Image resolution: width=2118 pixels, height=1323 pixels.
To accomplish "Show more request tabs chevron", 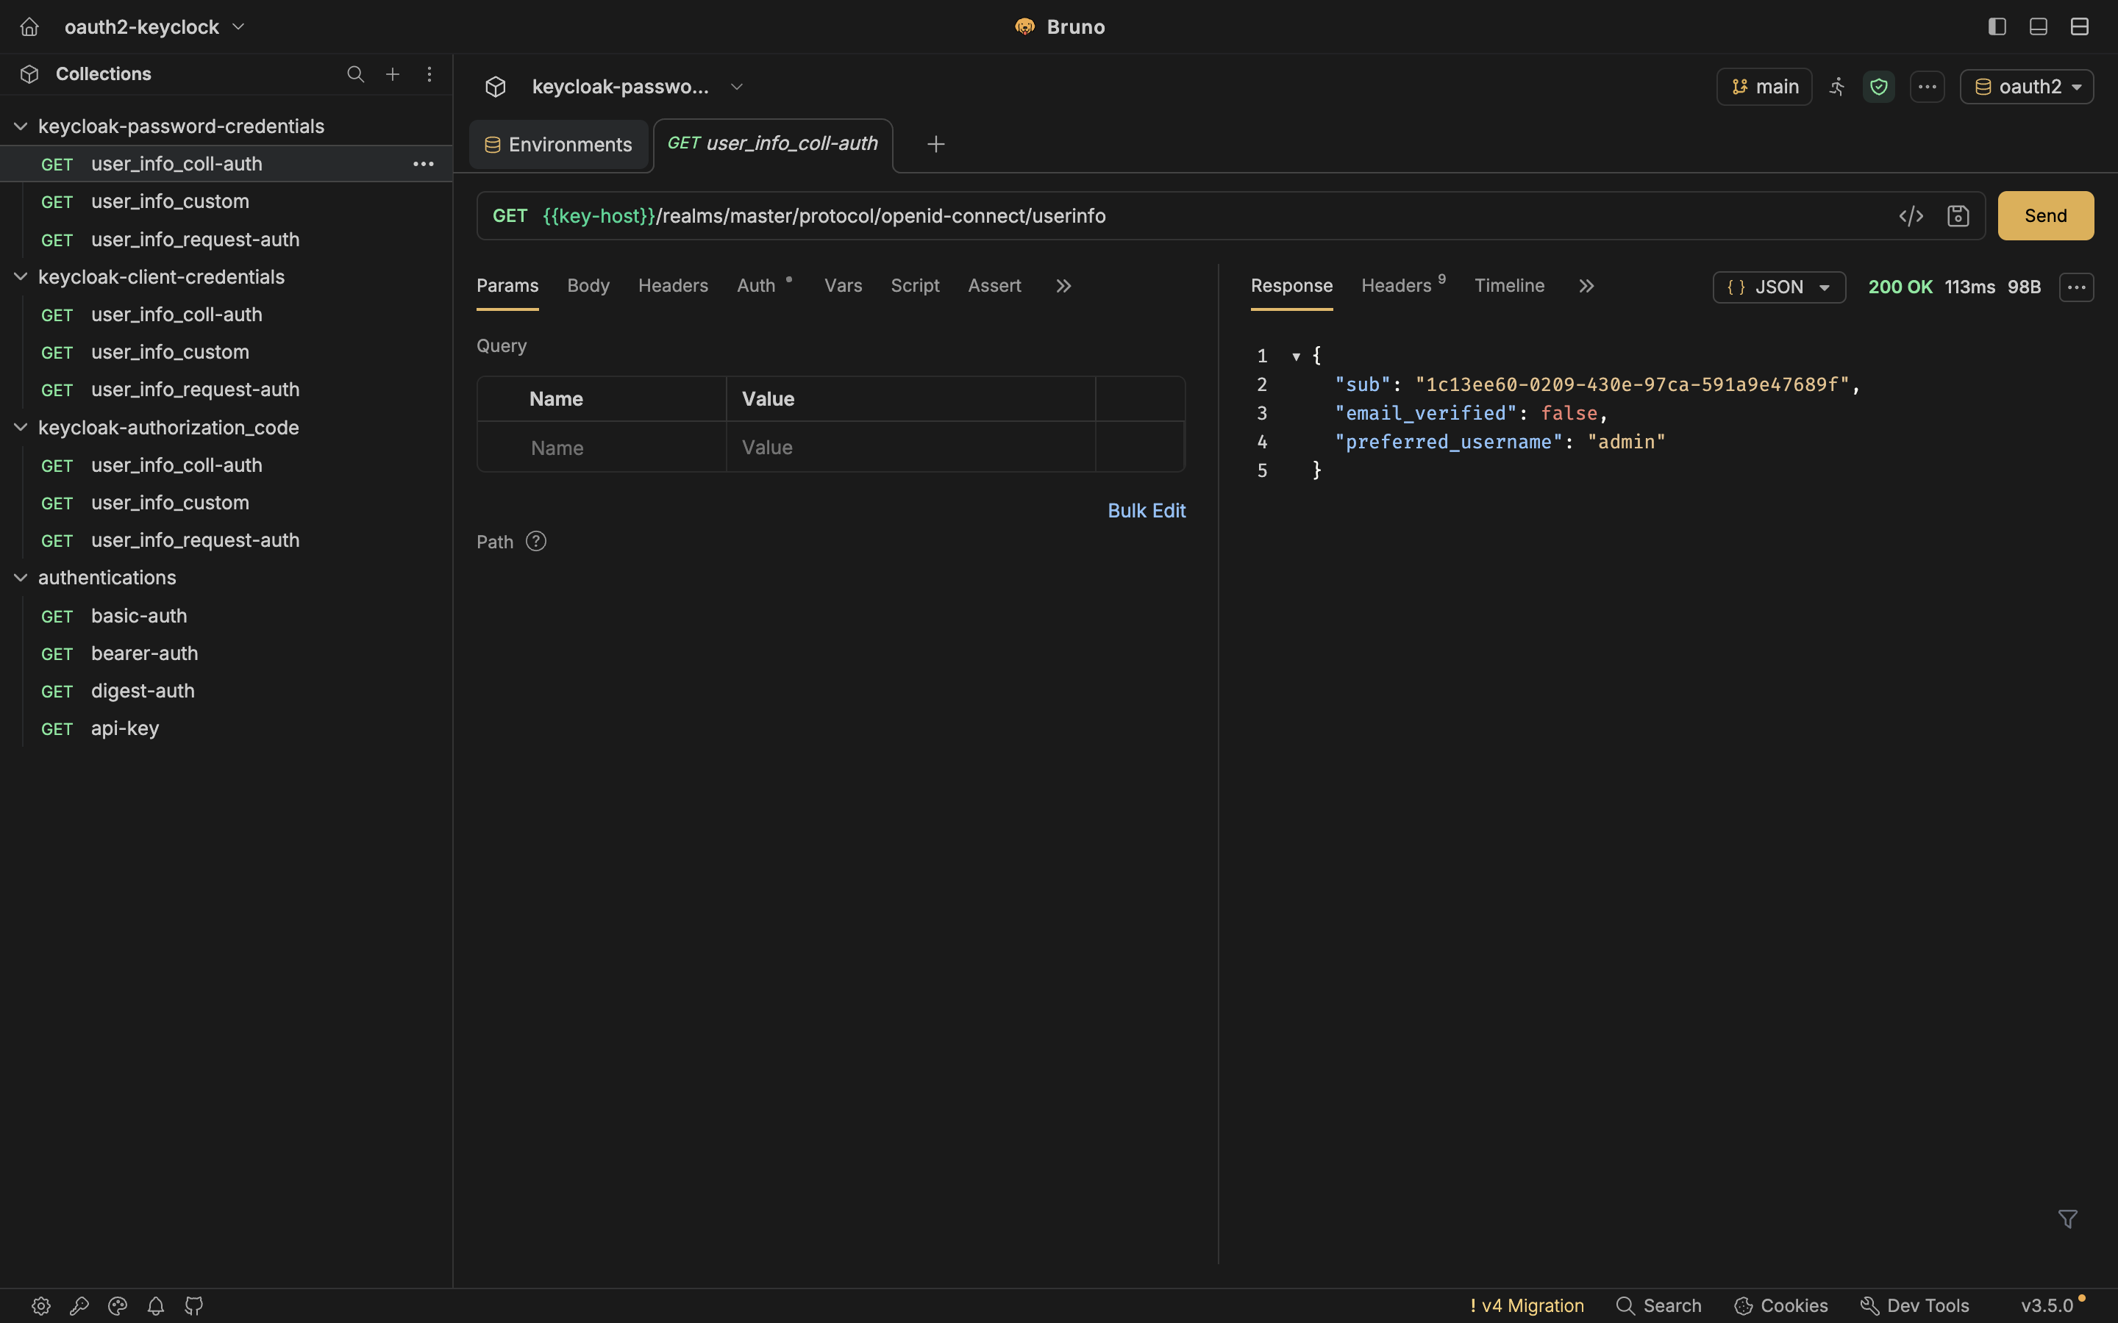I will pos(1063,286).
